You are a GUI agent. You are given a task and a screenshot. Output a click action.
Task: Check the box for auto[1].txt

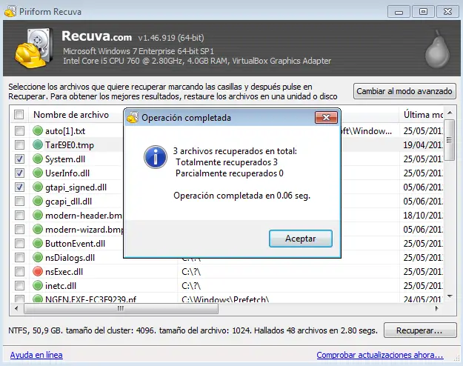[19, 131]
